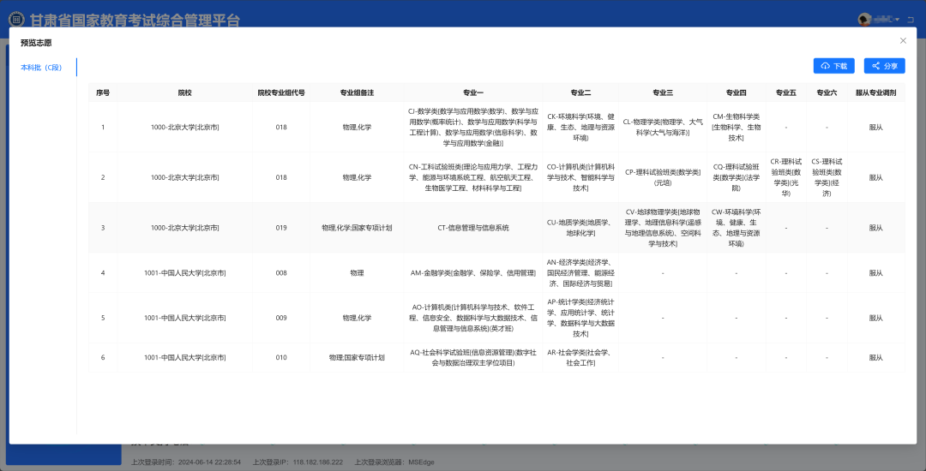Click the 服从专业调剂 column header
This screenshot has height=471, width=926.
point(875,92)
